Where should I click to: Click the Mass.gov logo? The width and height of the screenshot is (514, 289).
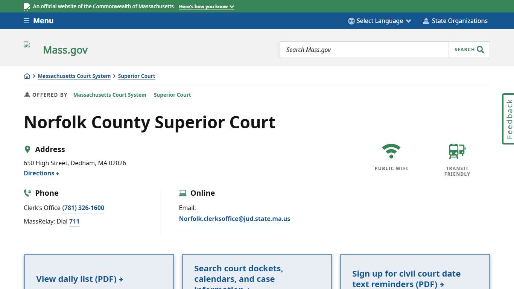[x=65, y=49]
